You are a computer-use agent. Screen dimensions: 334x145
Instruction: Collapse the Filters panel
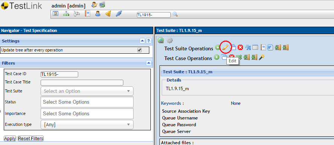tap(149, 63)
